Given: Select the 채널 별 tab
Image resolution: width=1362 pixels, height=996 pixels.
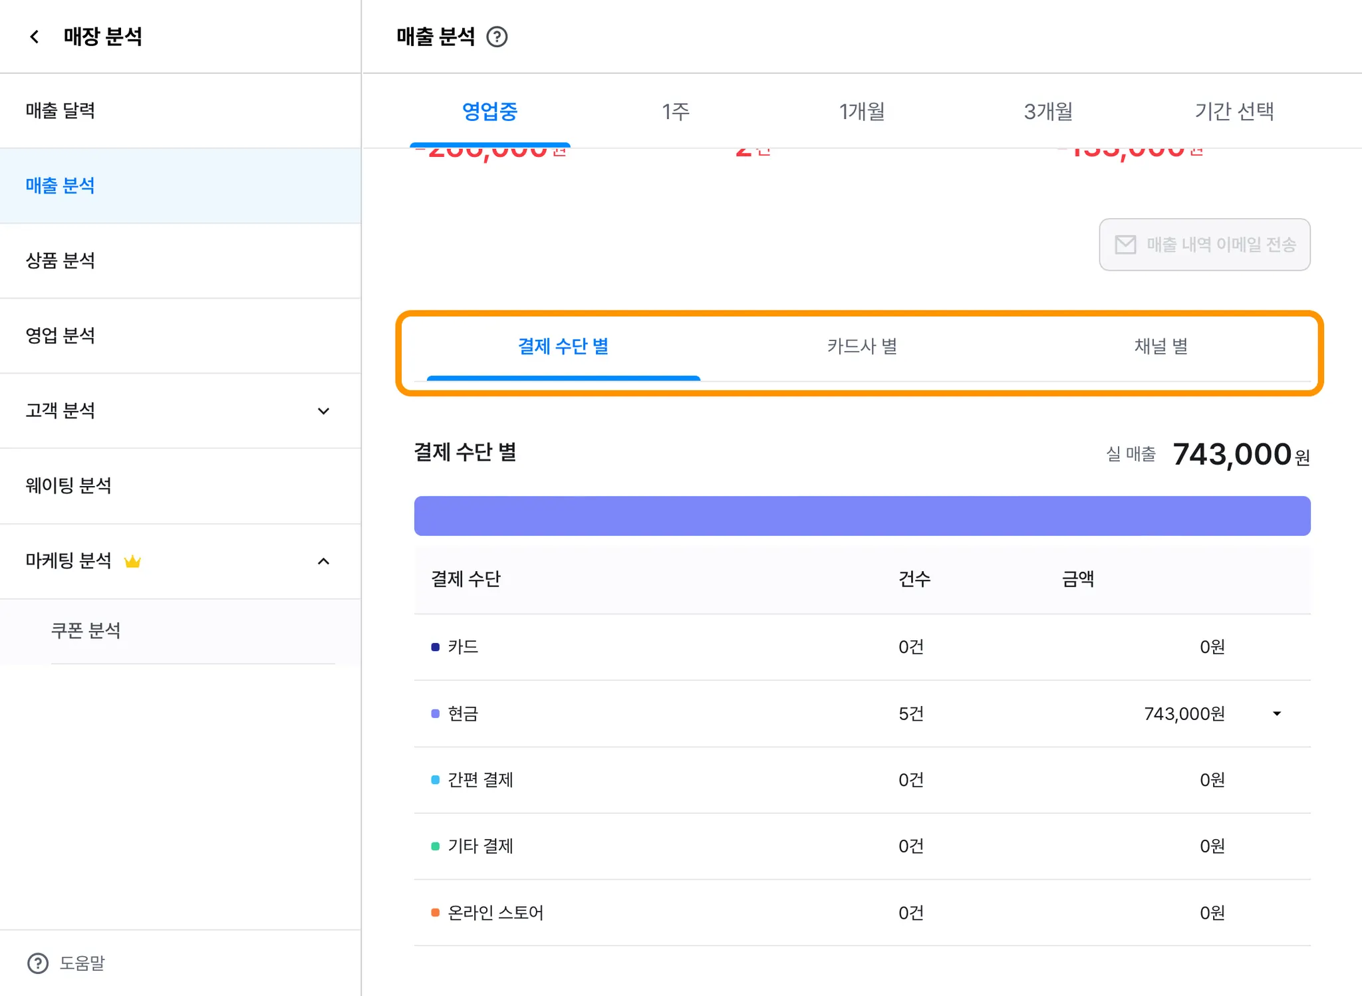Looking at the screenshot, I should (1160, 346).
